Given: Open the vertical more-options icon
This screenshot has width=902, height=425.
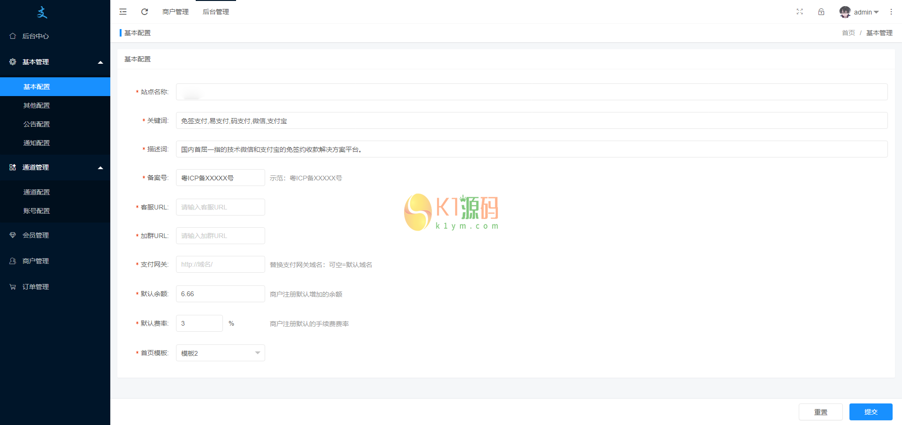Looking at the screenshot, I should coord(891,12).
